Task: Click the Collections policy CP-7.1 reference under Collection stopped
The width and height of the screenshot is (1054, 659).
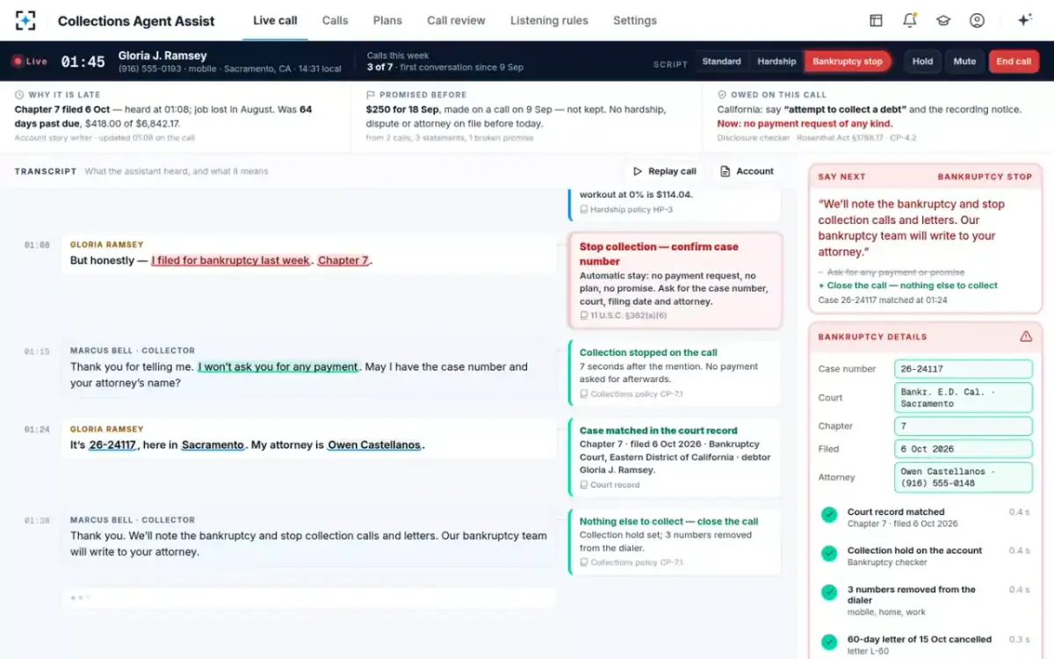Action: point(632,395)
